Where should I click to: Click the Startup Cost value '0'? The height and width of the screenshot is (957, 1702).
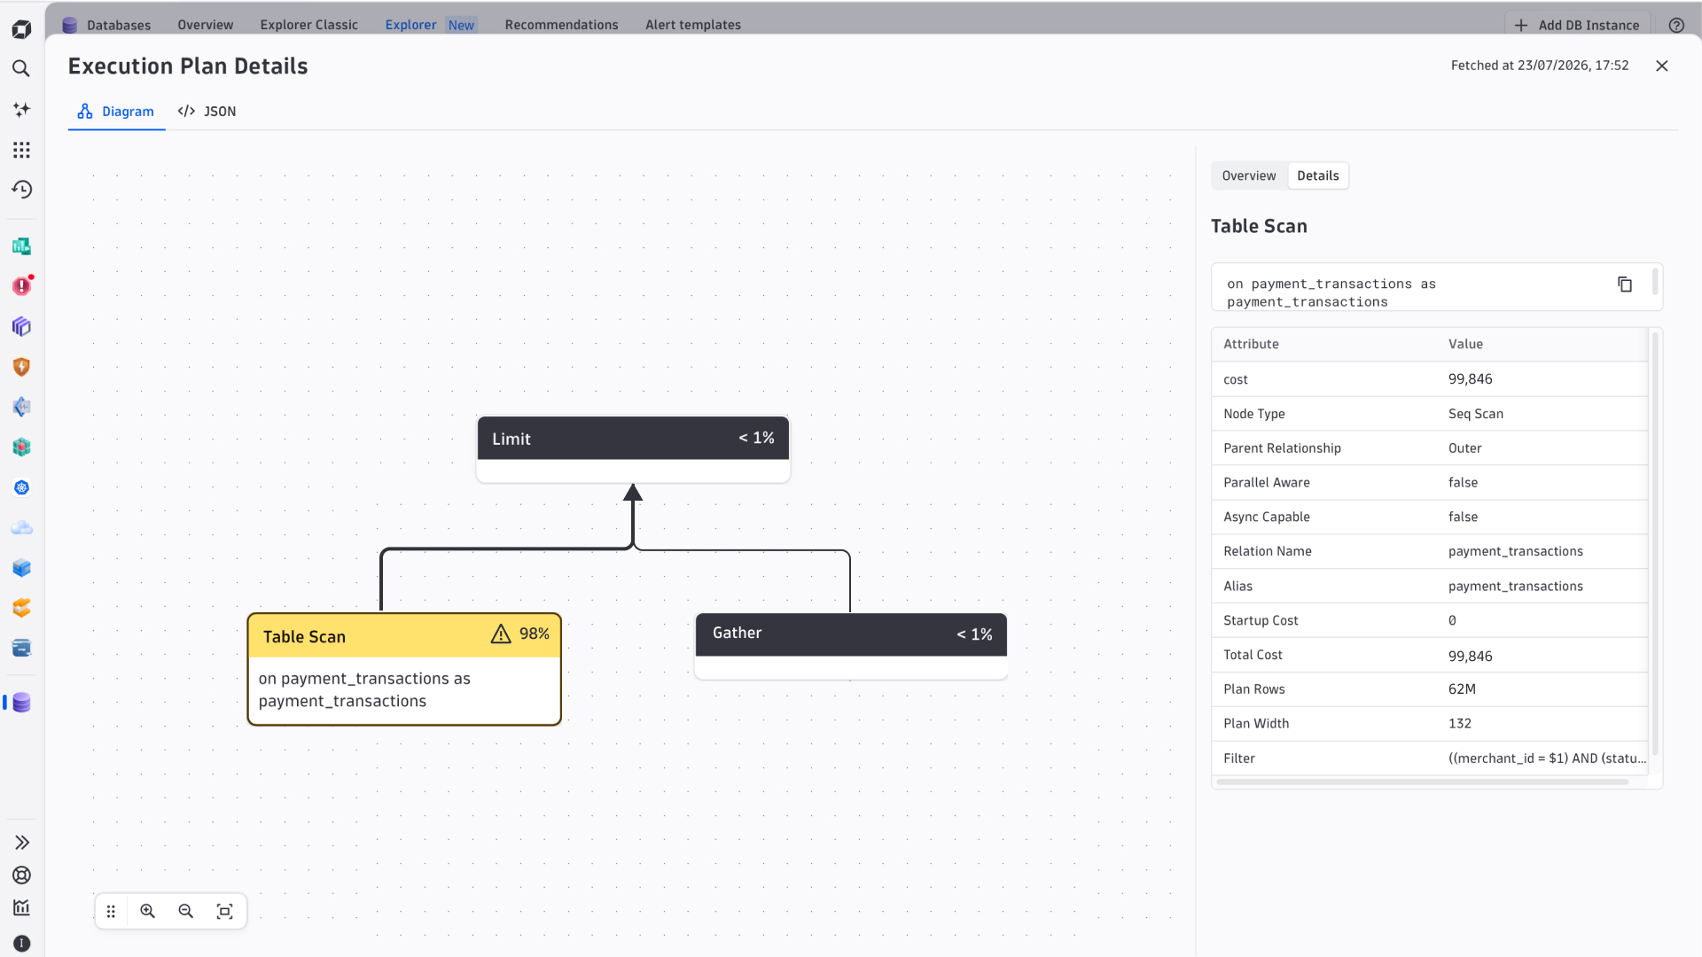coord(1452,620)
